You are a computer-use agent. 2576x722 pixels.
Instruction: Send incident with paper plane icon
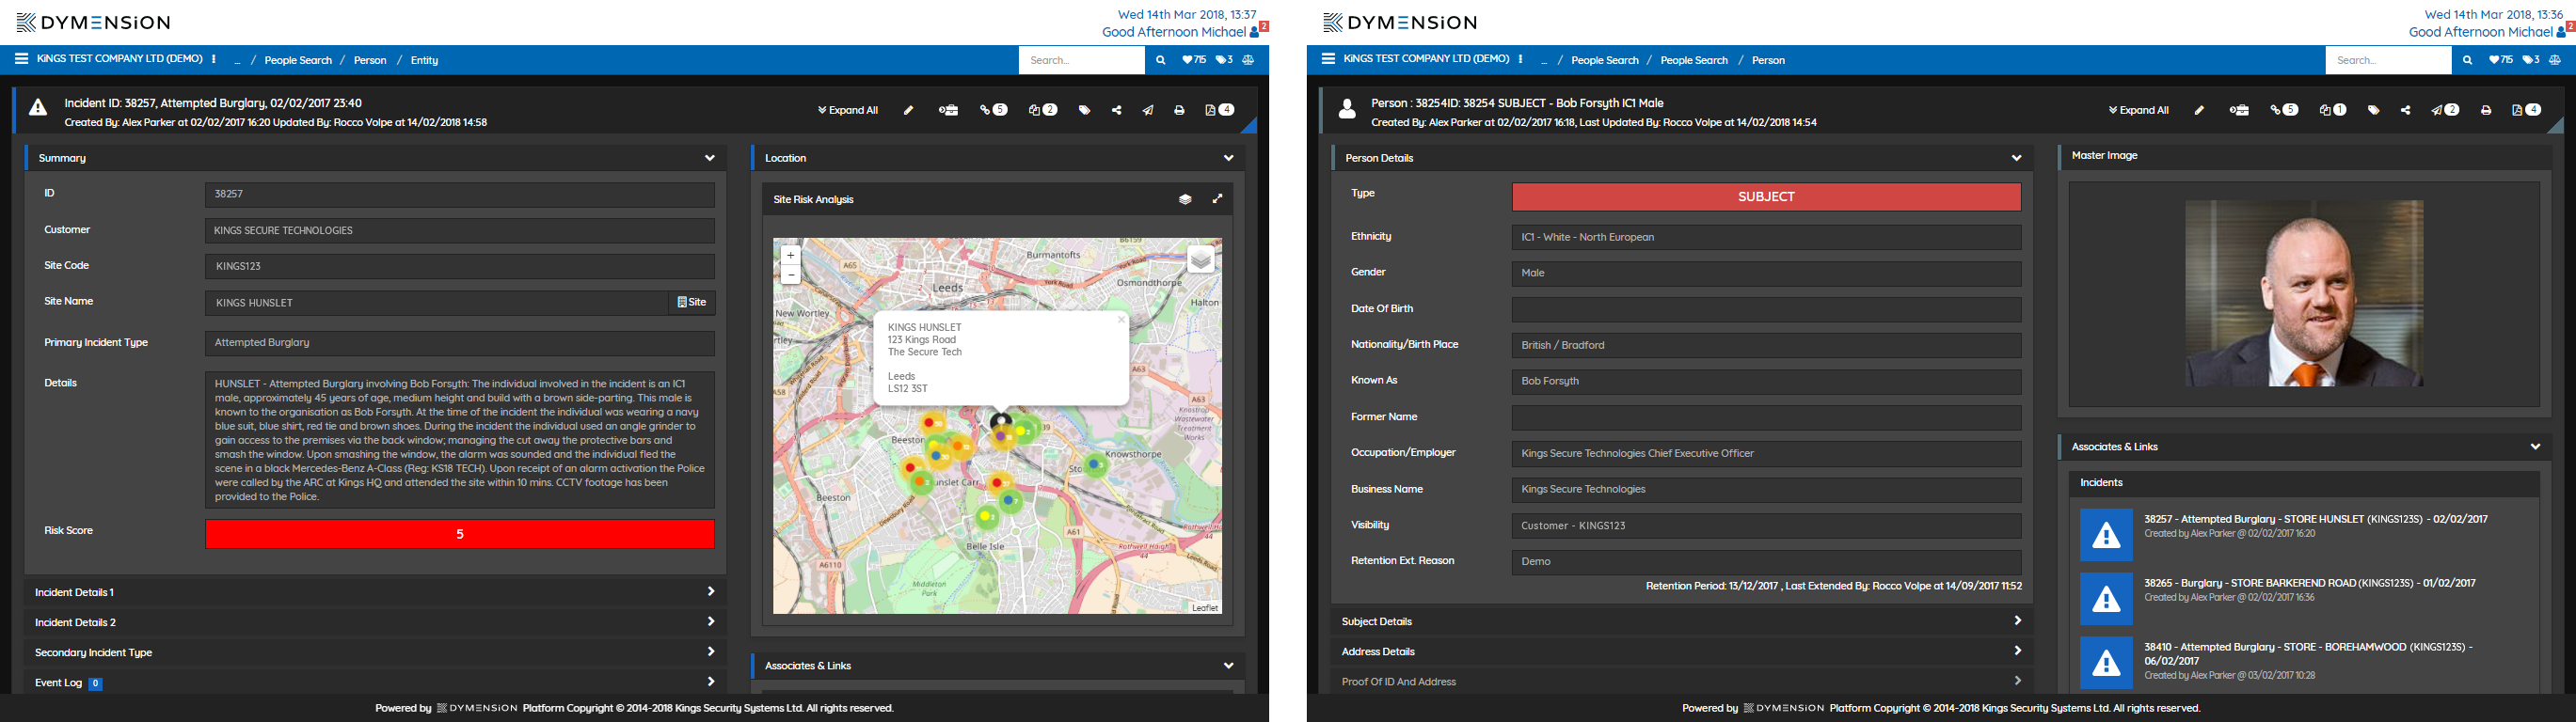[x=1148, y=111]
